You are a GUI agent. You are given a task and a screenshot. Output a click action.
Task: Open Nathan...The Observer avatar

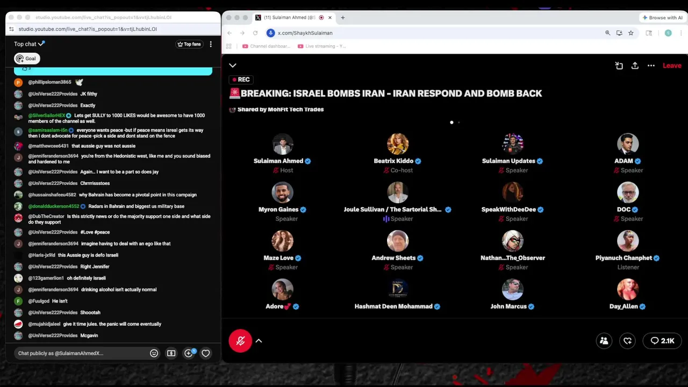[513, 241]
